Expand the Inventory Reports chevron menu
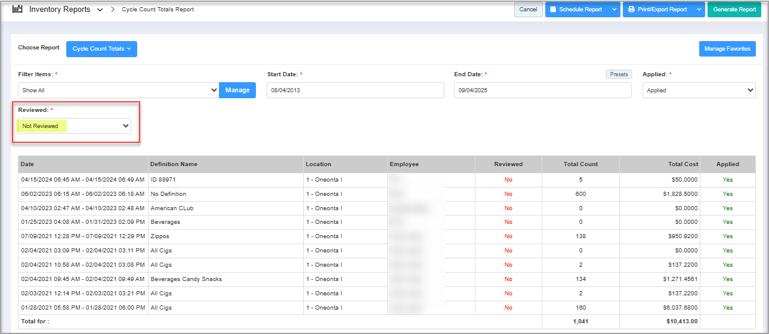 coord(100,10)
